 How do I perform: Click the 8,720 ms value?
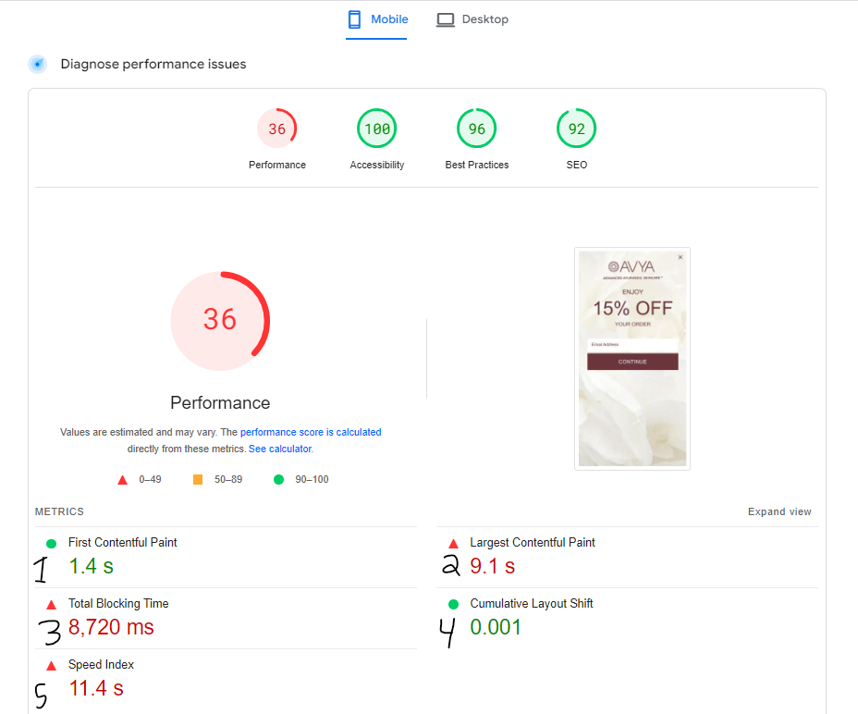click(111, 627)
